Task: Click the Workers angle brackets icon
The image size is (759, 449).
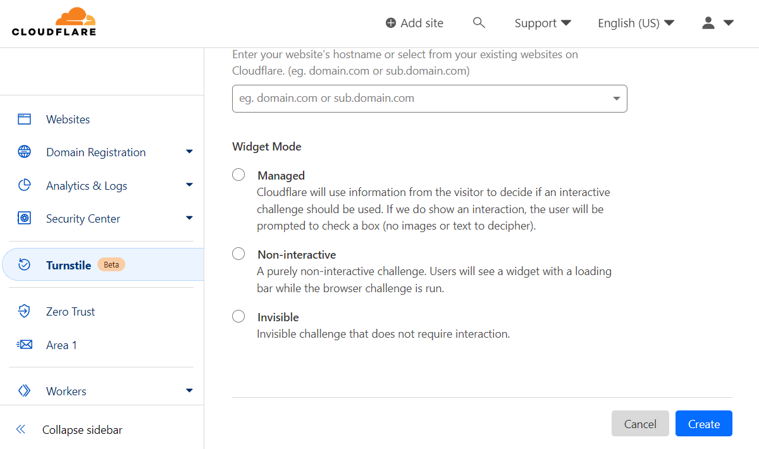Action: (x=24, y=391)
